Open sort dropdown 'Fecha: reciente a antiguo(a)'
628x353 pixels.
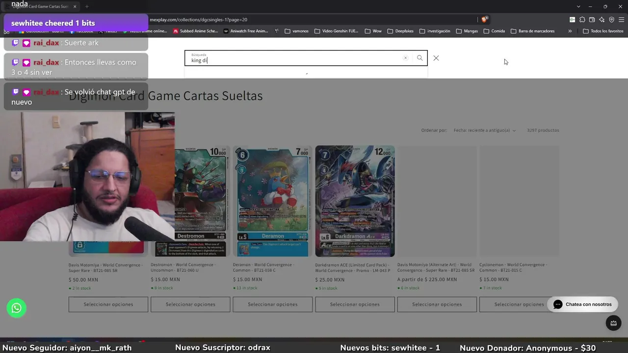[485, 130]
